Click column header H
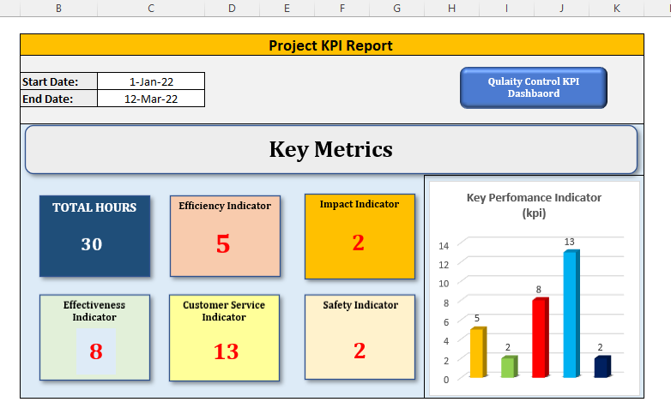The height and width of the screenshot is (420, 671). 451,8
